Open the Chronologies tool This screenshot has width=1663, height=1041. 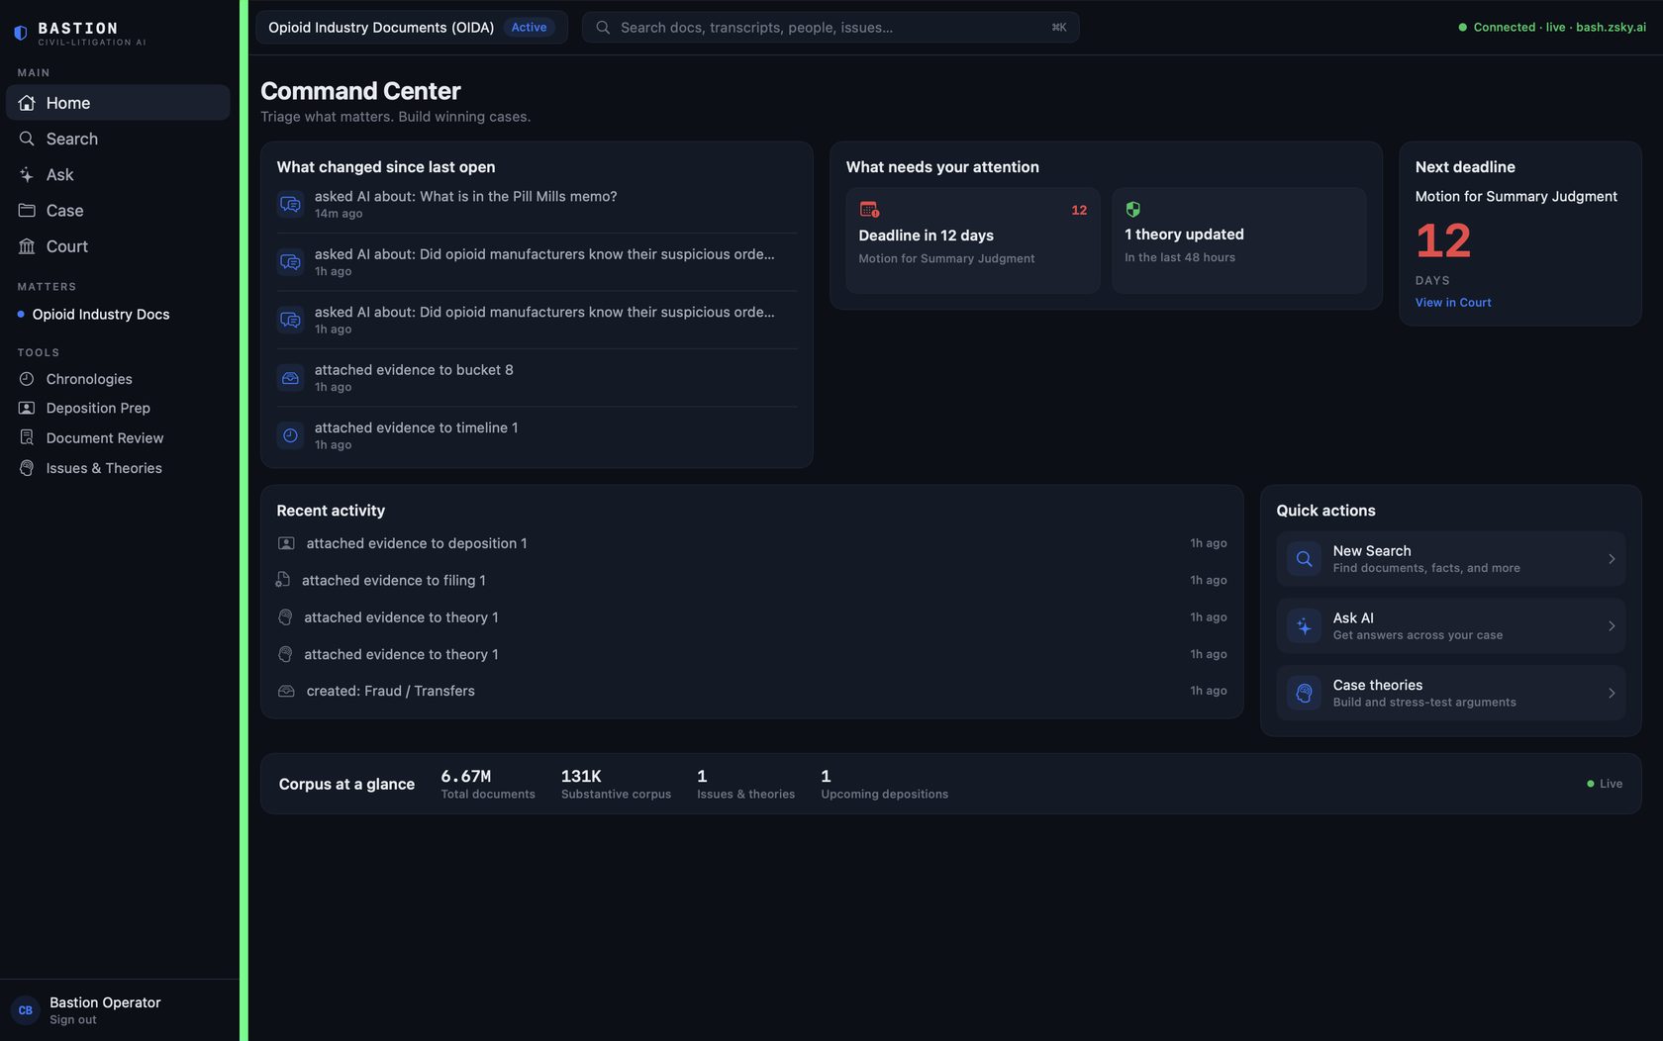pos(89,379)
